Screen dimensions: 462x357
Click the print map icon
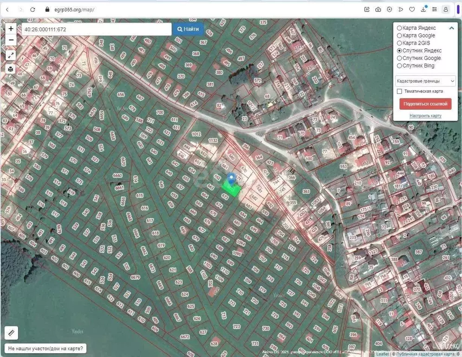(11, 69)
